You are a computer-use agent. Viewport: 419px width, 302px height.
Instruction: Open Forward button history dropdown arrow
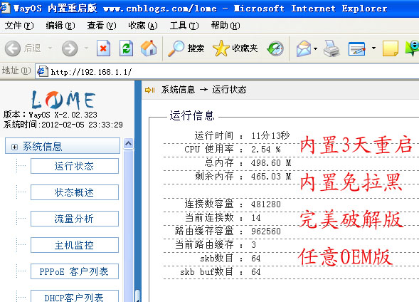pyautogui.click(x=86, y=48)
